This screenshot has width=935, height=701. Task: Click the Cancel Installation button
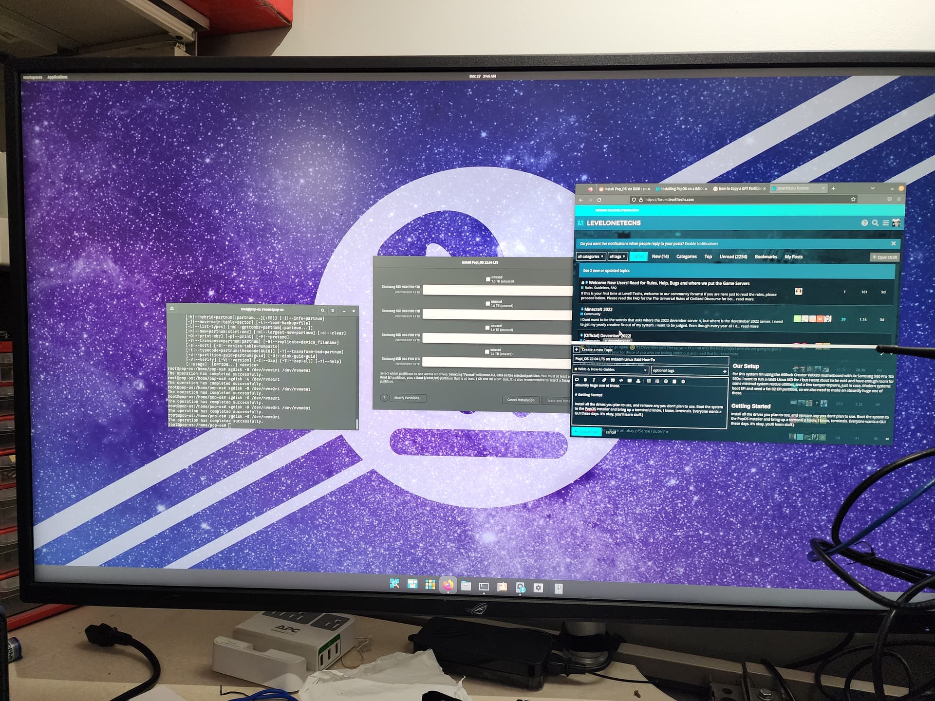(521, 400)
